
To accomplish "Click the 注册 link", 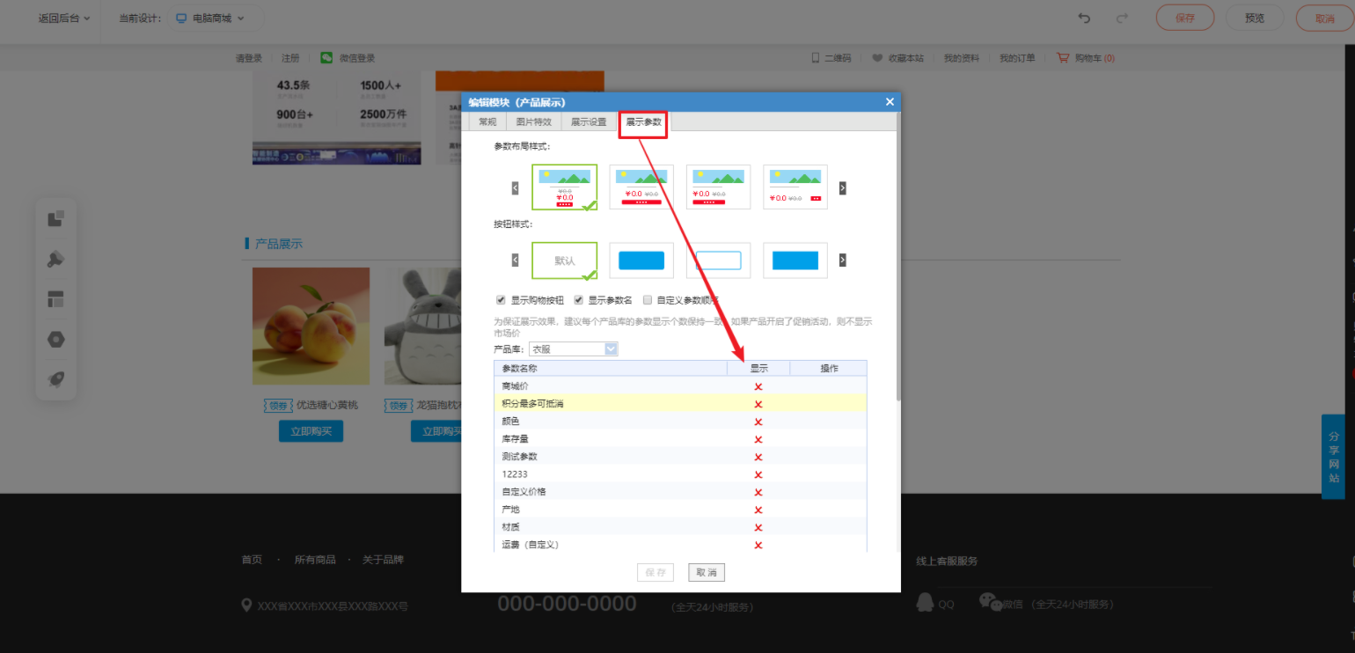I will [x=290, y=58].
